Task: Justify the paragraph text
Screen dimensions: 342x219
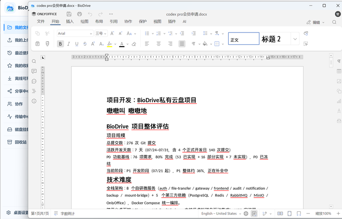Action: [182, 44]
